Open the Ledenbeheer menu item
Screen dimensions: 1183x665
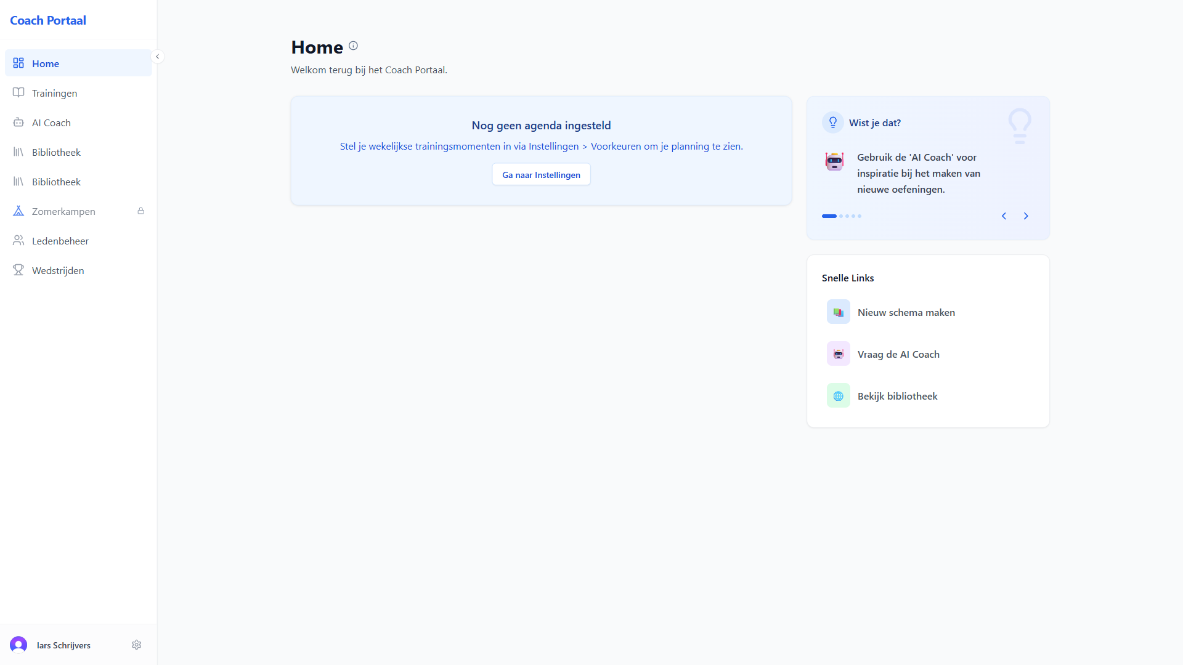coord(60,241)
